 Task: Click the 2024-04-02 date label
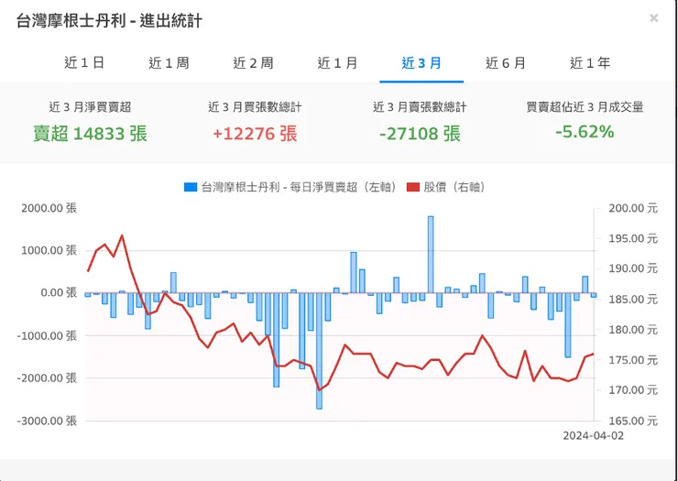coord(594,435)
